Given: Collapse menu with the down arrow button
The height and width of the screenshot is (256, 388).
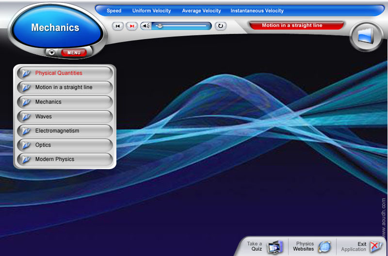Looking at the screenshot, I should coord(52,52).
